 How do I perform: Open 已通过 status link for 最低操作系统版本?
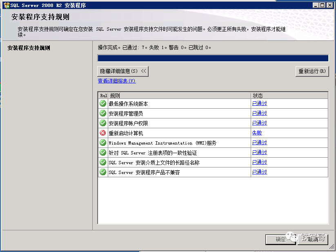[x=259, y=103]
